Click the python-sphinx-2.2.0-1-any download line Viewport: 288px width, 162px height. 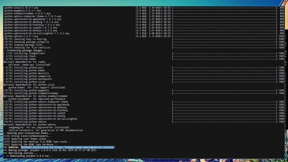click(x=21, y=36)
